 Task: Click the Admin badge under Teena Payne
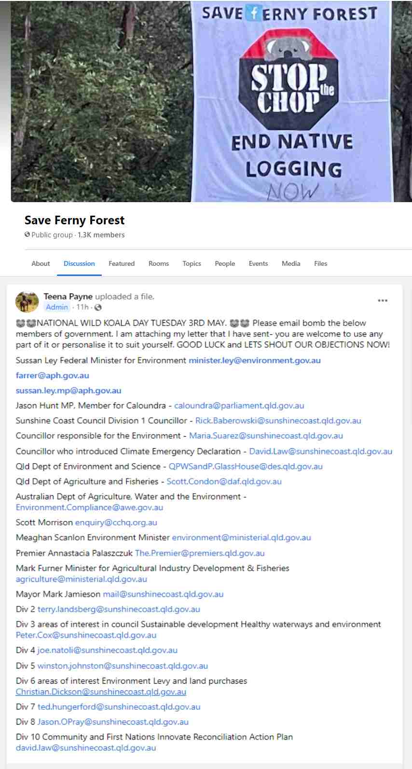click(x=57, y=307)
